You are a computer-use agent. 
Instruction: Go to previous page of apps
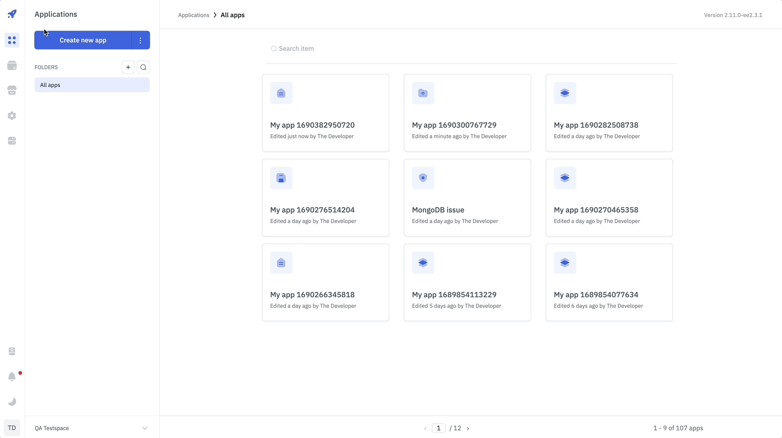tap(425, 428)
